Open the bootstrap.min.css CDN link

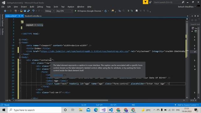click(x=84, y=51)
